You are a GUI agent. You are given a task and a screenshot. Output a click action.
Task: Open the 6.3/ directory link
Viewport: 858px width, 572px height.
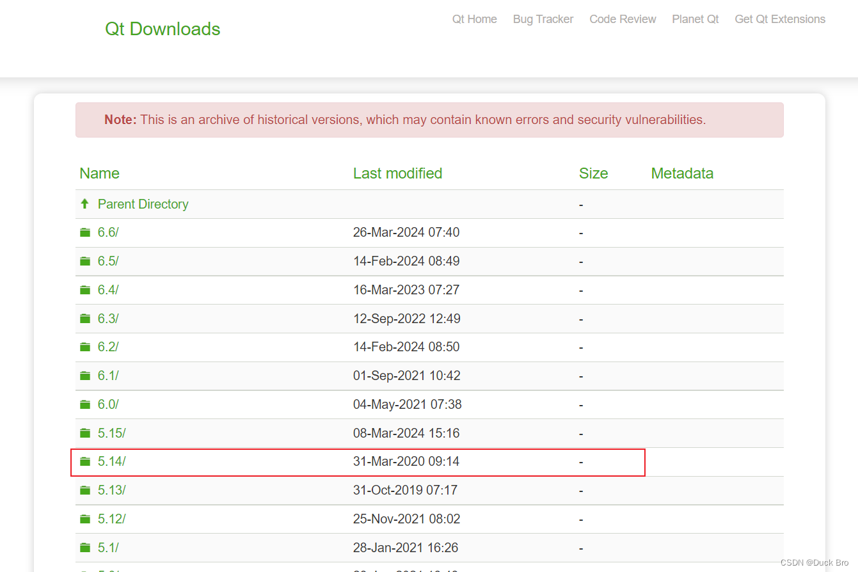pyautogui.click(x=108, y=319)
